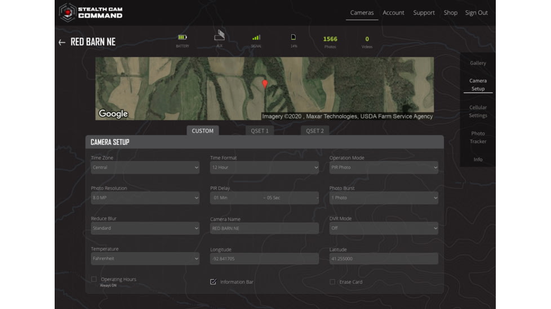Enable the Operating Hours checkbox

point(94,279)
